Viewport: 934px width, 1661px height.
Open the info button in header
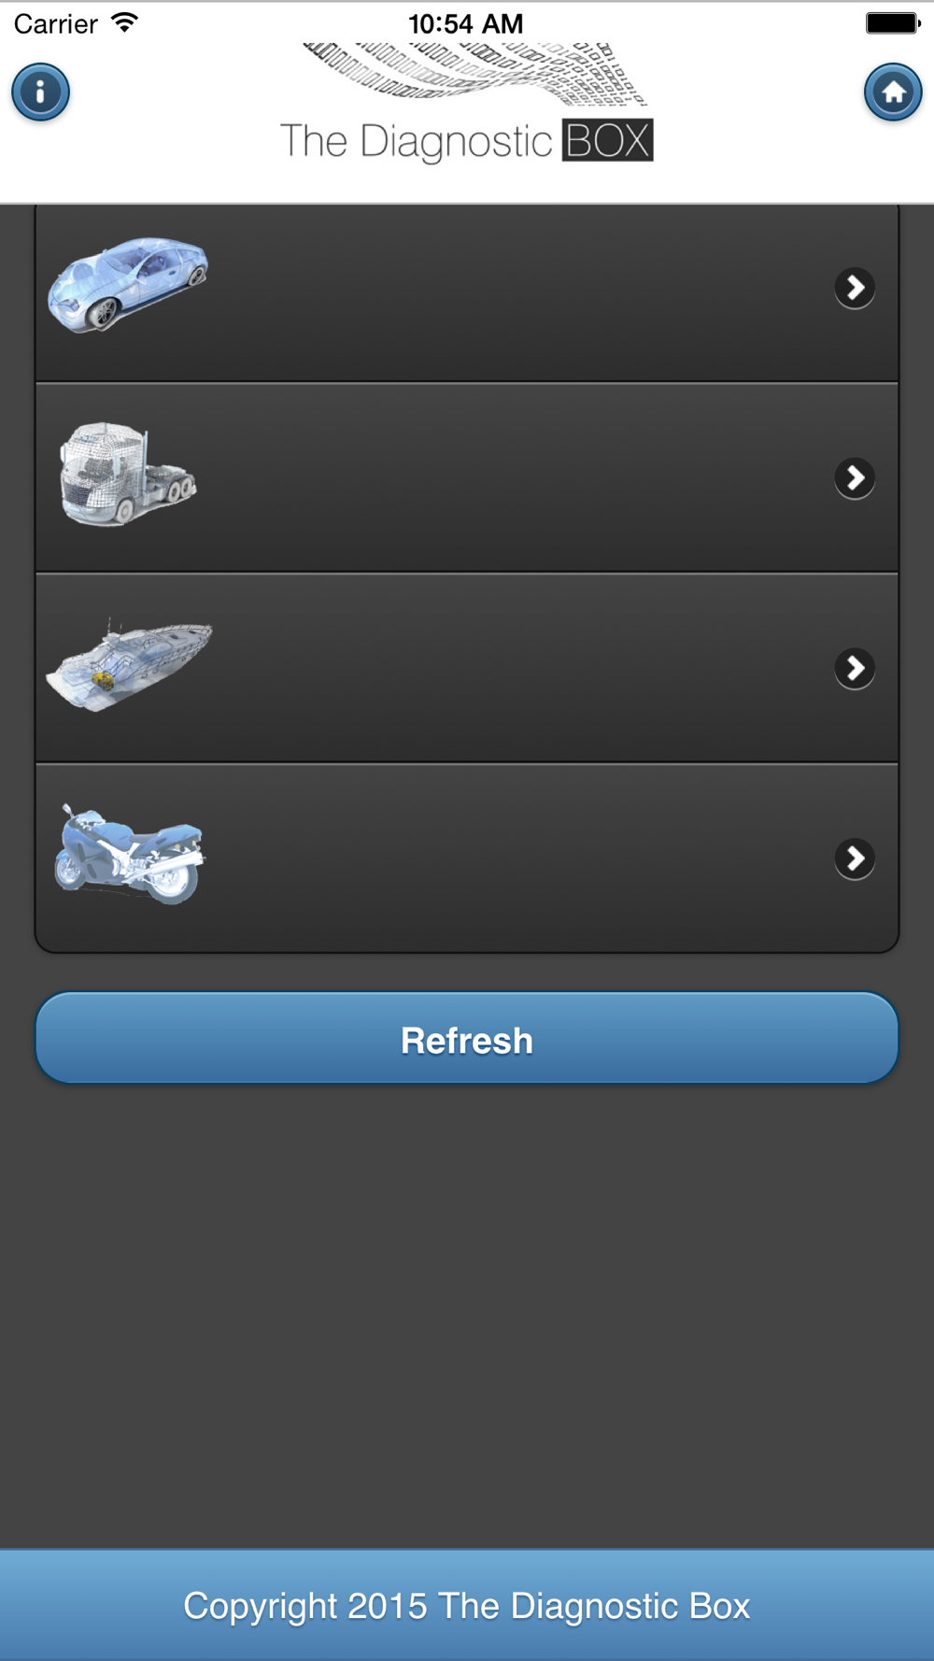click(40, 92)
